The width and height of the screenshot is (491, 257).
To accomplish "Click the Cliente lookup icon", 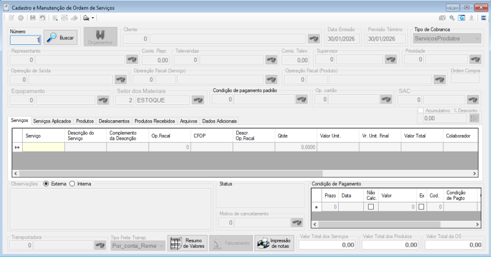I will tap(314, 39).
